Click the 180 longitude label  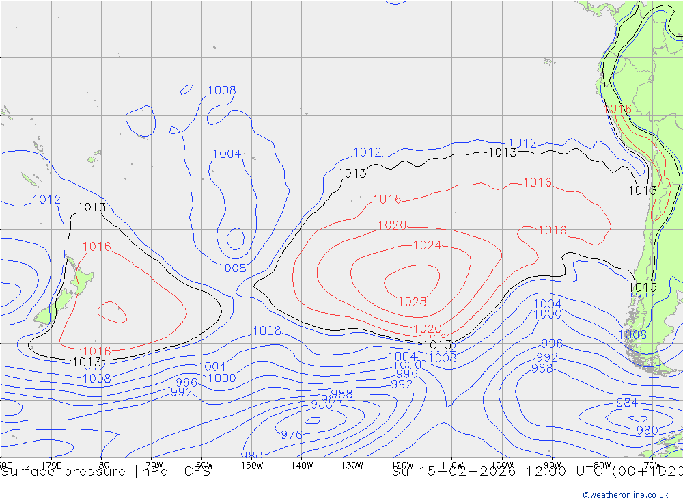[x=101, y=465]
